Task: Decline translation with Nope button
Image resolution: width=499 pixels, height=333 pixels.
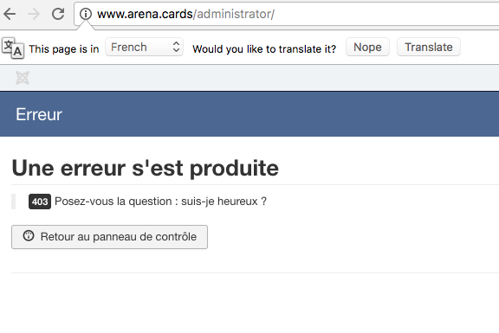Action: [x=367, y=47]
